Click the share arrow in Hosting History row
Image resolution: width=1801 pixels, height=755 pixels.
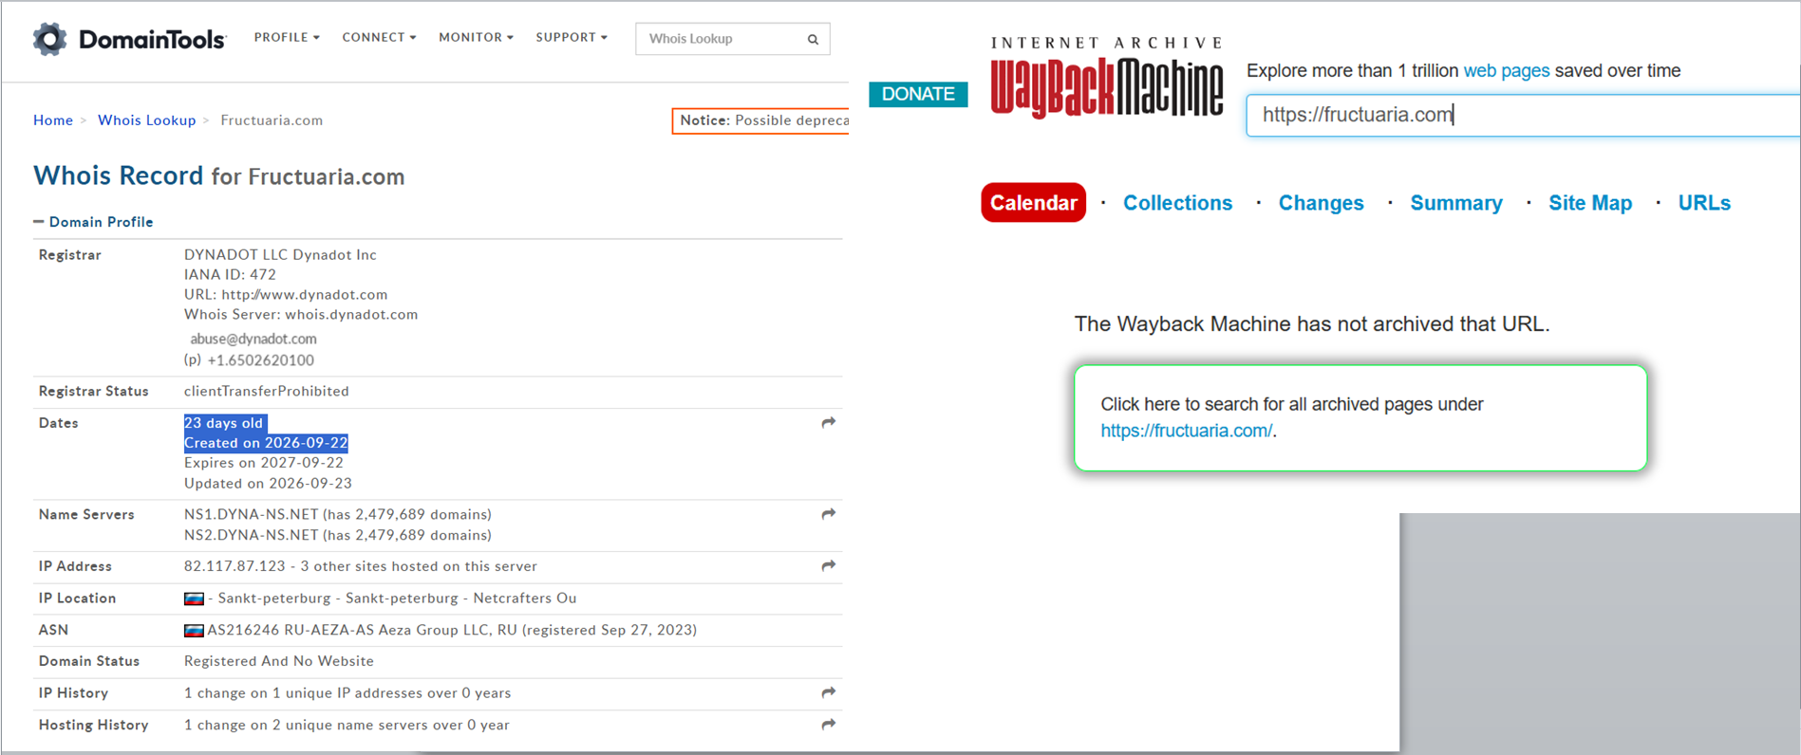click(829, 724)
